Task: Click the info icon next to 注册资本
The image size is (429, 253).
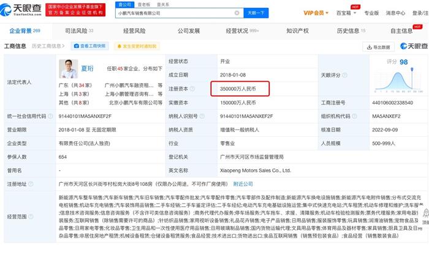Action: 192,89
